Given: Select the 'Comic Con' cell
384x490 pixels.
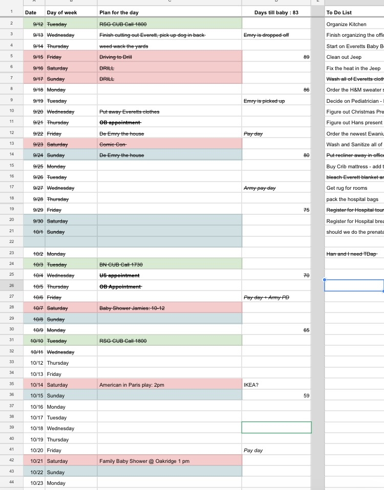Looking at the screenshot, I should (169, 144).
